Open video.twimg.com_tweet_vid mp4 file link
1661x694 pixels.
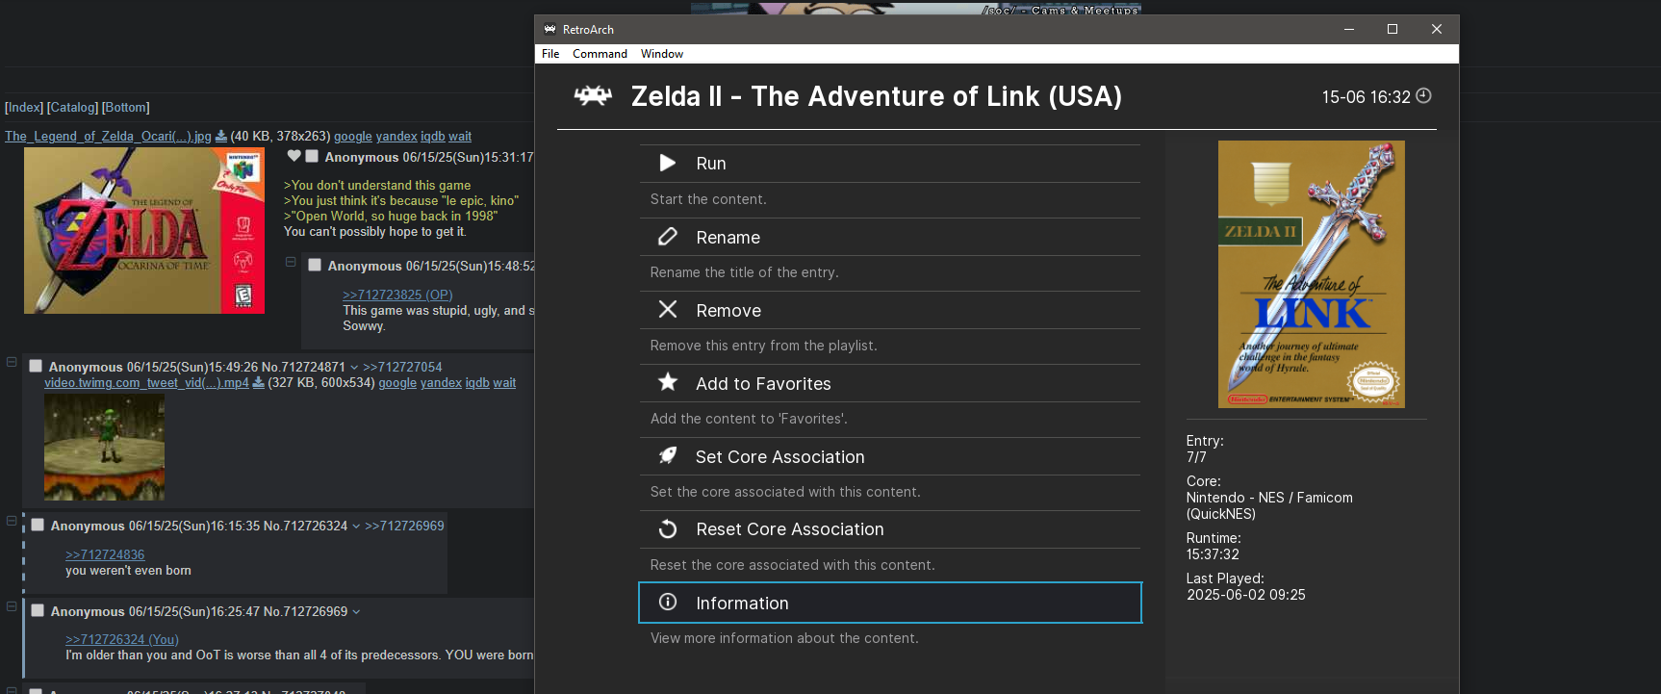(x=146, y=382)
